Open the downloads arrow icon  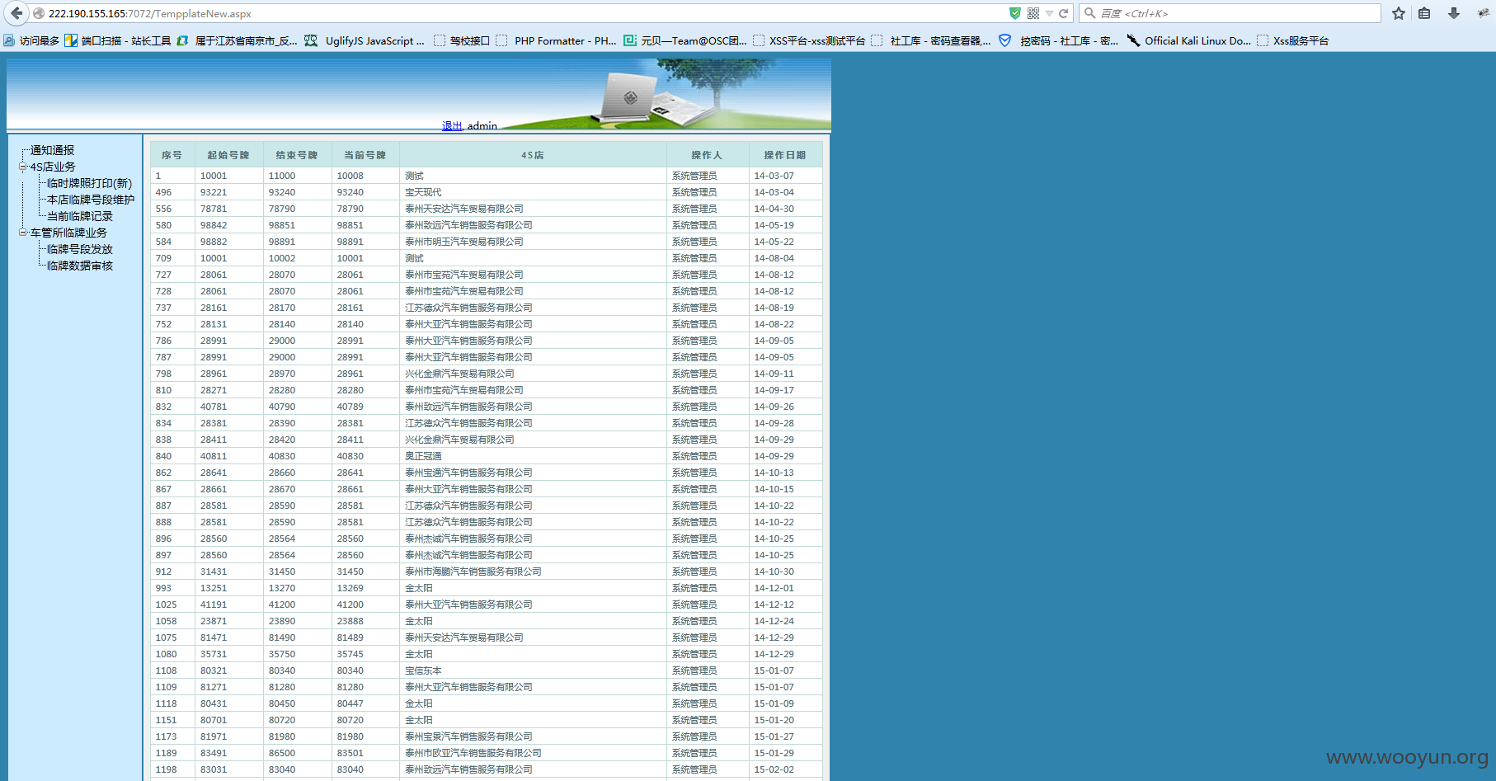coord(1454,13)
